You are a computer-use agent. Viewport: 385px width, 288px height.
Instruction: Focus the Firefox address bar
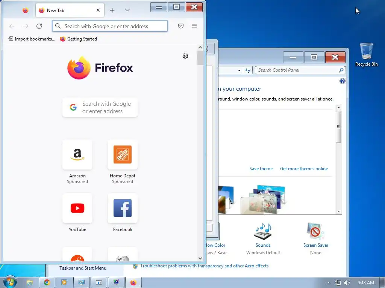pyautogui.click(x=110, y=26)
